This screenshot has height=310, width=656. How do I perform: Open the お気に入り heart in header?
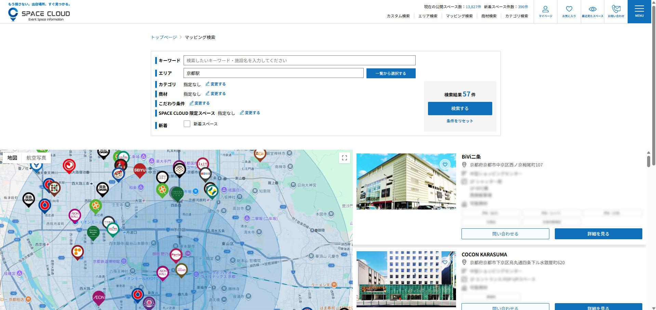569,12
